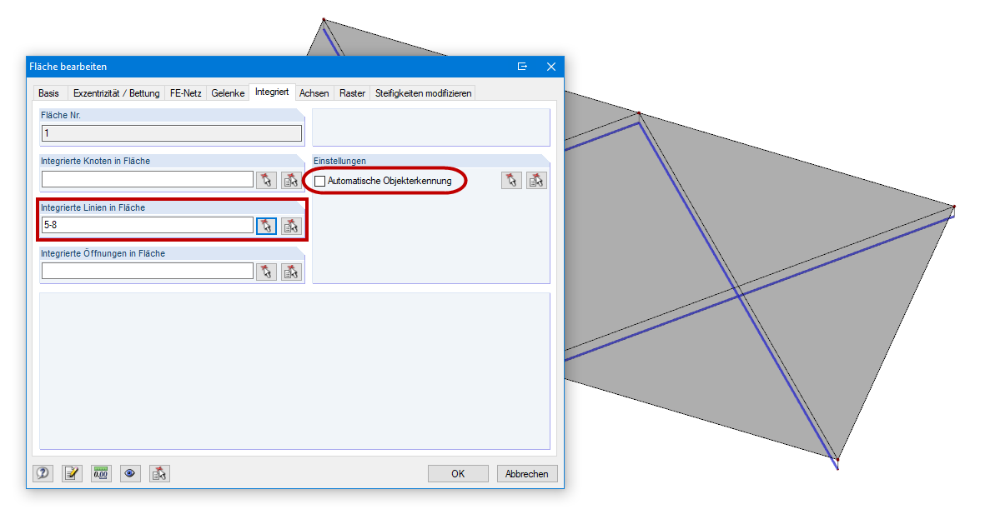Screen dimensions: 985x529
Task: Close the Fläche bearbeiten dialog
Action: tap(551, 67)
